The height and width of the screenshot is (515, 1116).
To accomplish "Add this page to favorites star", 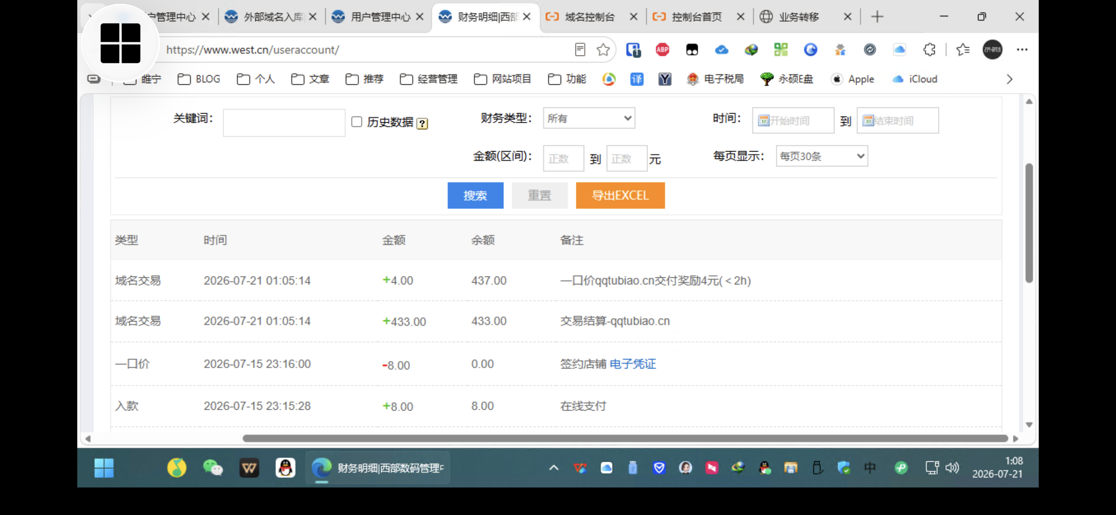I will (603, 50).
